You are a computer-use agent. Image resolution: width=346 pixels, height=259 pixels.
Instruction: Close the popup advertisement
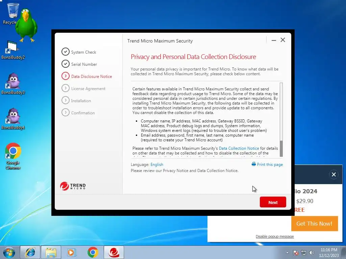[x=333, y=174]
